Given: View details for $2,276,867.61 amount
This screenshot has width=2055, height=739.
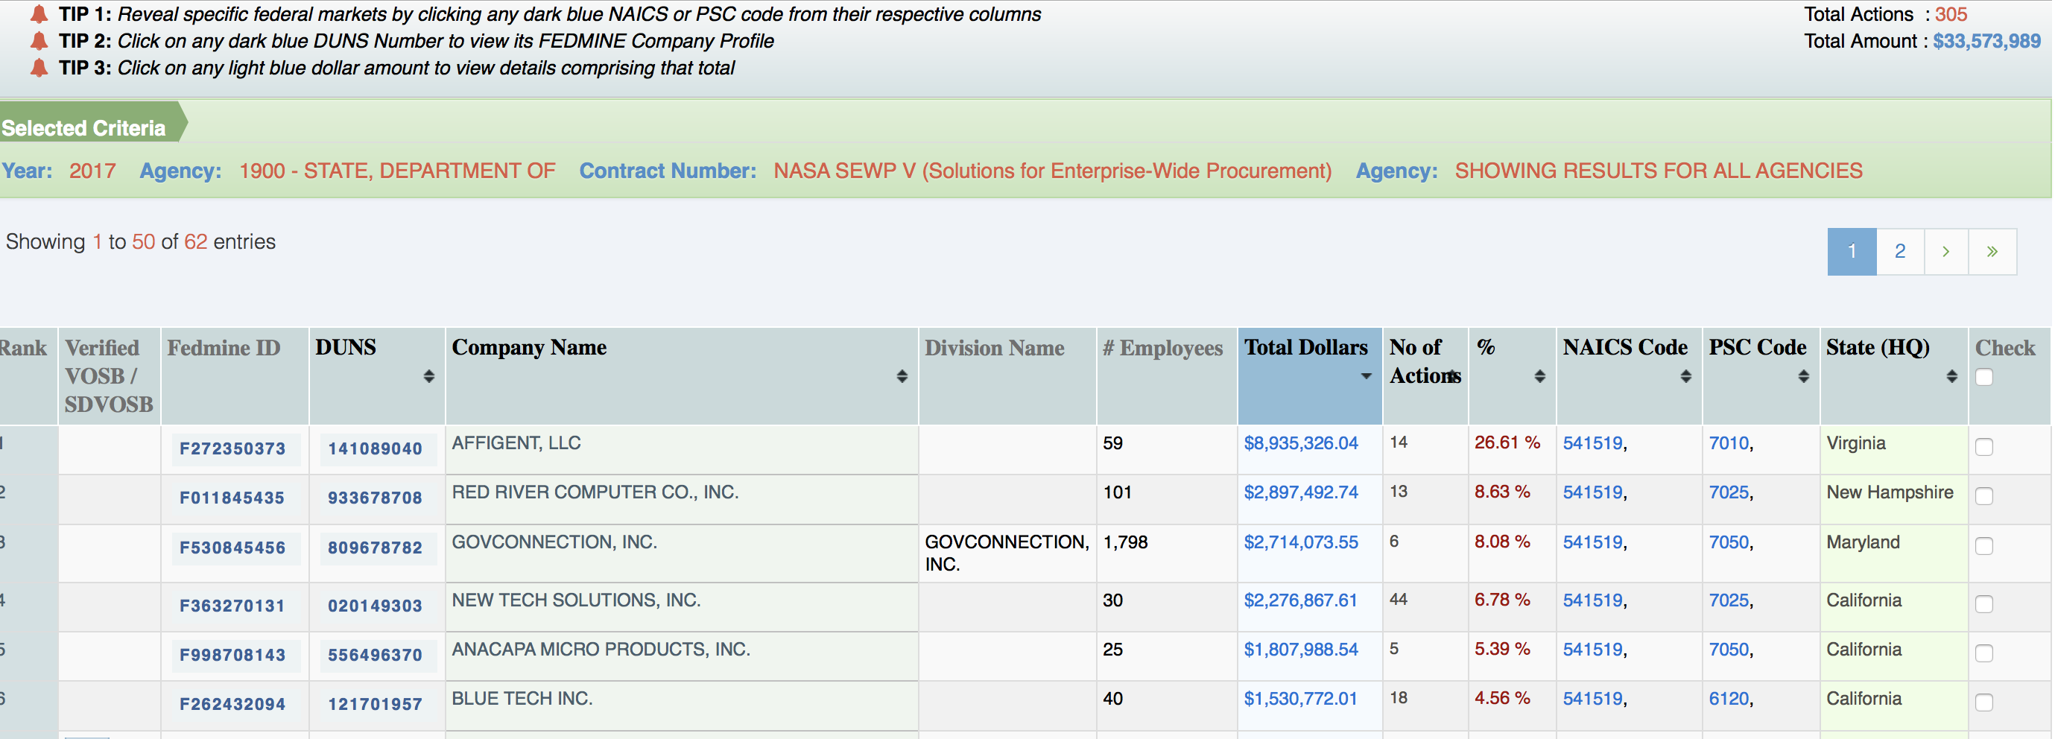Looking at the screenshot, I should click(1300, 601).
